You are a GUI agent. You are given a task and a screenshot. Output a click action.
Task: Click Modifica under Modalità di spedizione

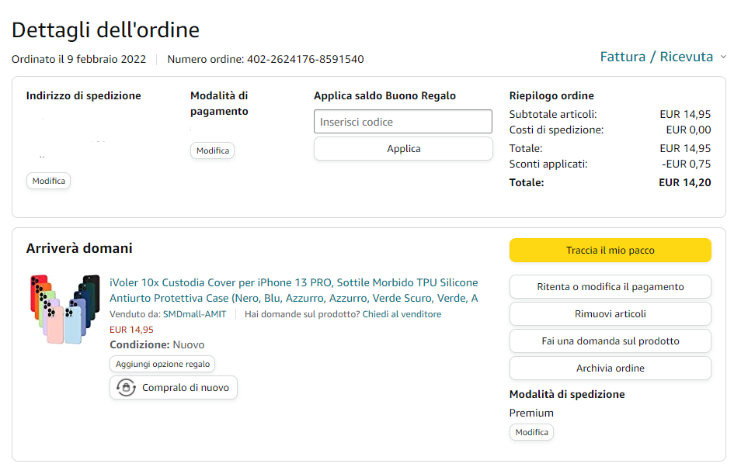pyautogui.click(x=531, y=432)
